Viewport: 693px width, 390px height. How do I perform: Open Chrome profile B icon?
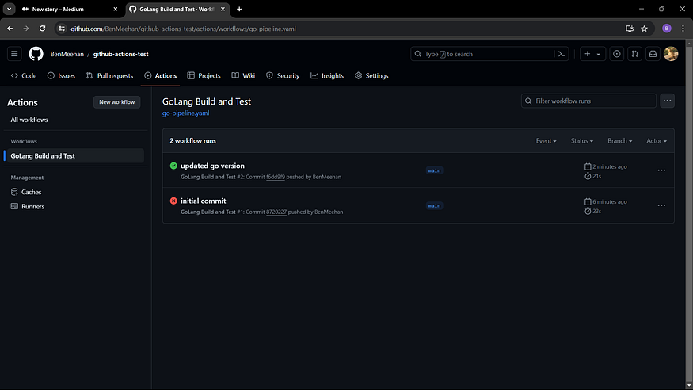(x=667, y=29)
